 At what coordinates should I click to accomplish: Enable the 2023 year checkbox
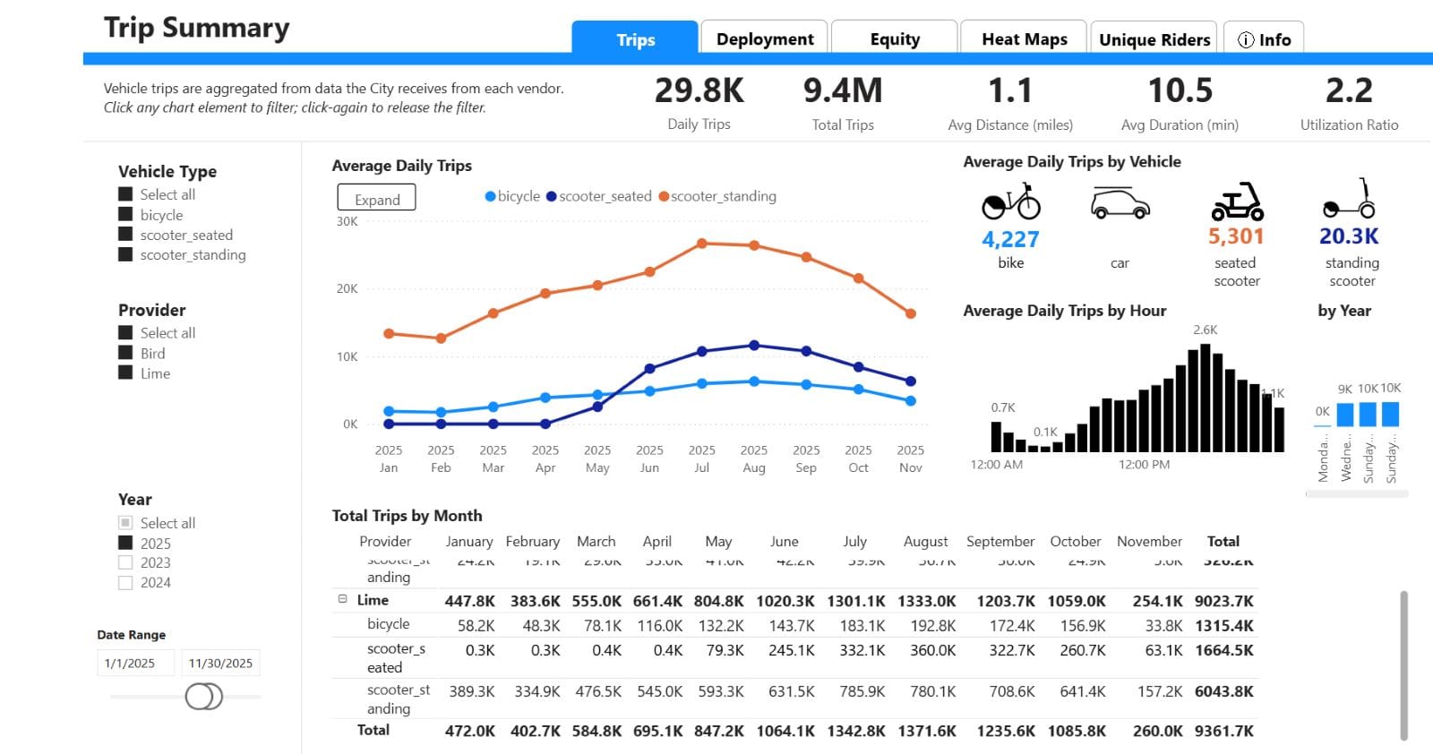pyautogui.click(x=125, y=562)
